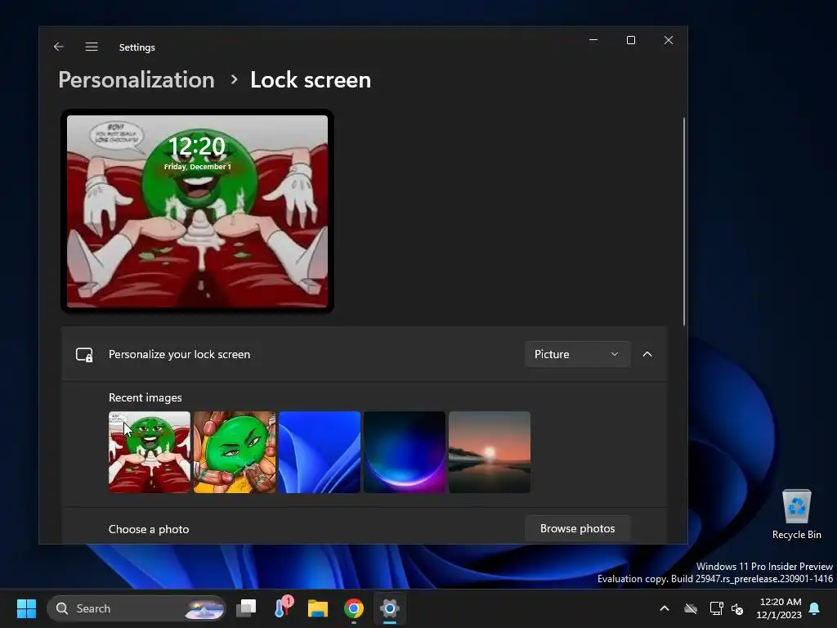The image size is (837, 628).
Task: Open the weather widget with notification badge
Action: click(x=283, y=608)
